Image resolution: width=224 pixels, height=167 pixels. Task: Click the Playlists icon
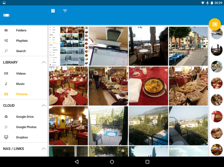[x=6, y=40]
